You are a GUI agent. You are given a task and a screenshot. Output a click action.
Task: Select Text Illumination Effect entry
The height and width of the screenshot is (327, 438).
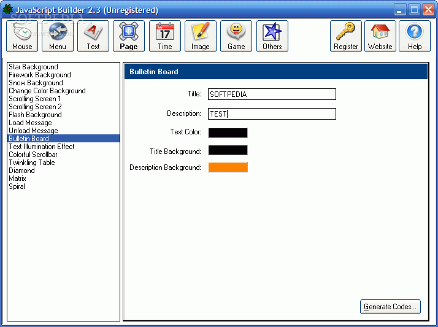coord(63,147)
